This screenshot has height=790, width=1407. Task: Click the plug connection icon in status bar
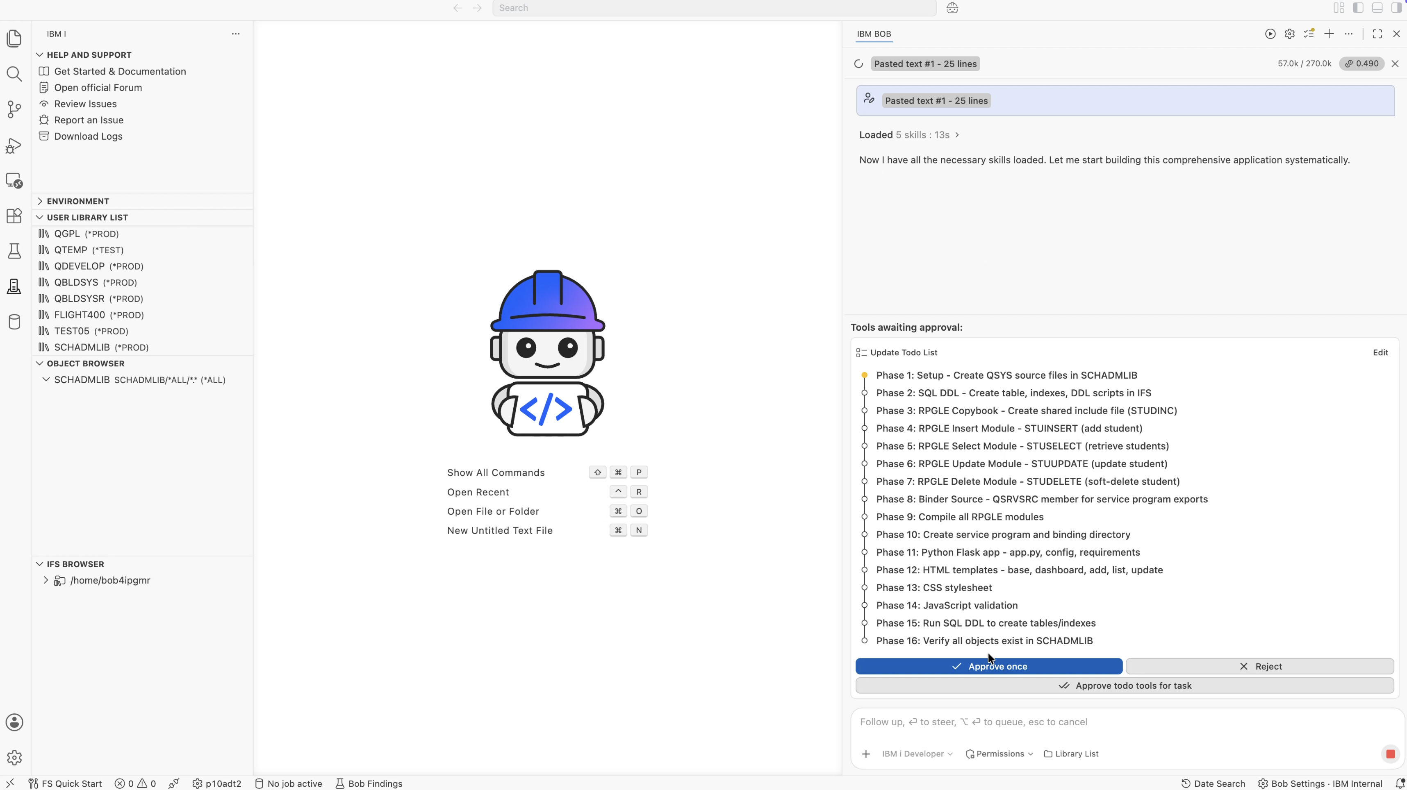point(174,783)
